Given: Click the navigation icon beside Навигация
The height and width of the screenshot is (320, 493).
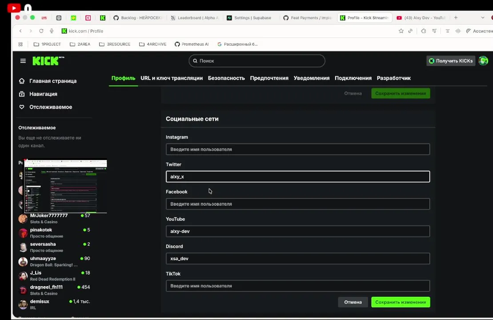Looking at the screenshot, I should click(22, 94).
